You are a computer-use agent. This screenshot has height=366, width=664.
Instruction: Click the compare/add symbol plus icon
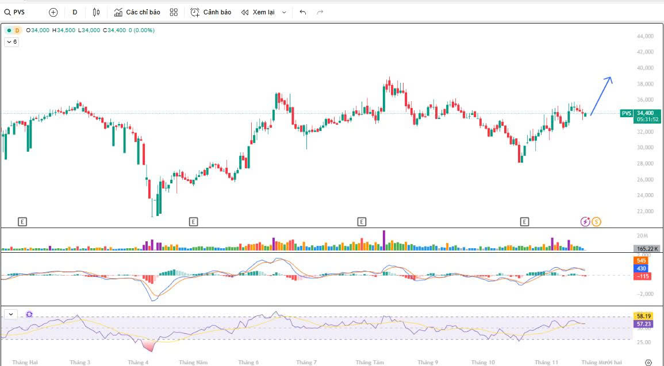click(x=53, y=12)
